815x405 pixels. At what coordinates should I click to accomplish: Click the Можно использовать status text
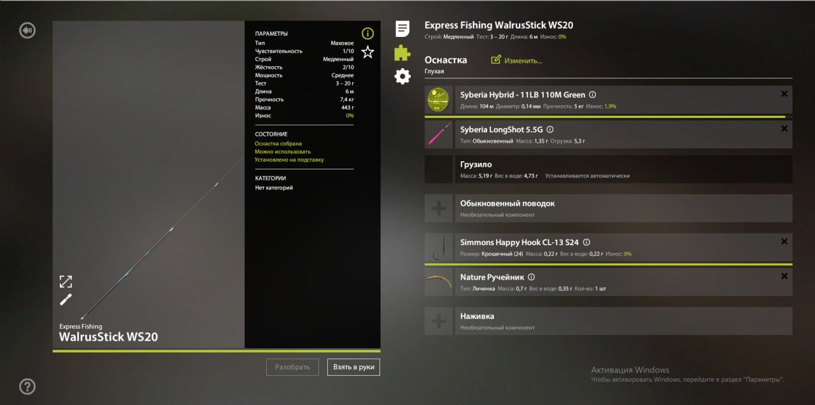[283, 152]
